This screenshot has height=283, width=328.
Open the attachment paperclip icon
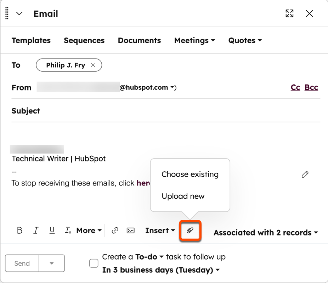coord(190,230)
